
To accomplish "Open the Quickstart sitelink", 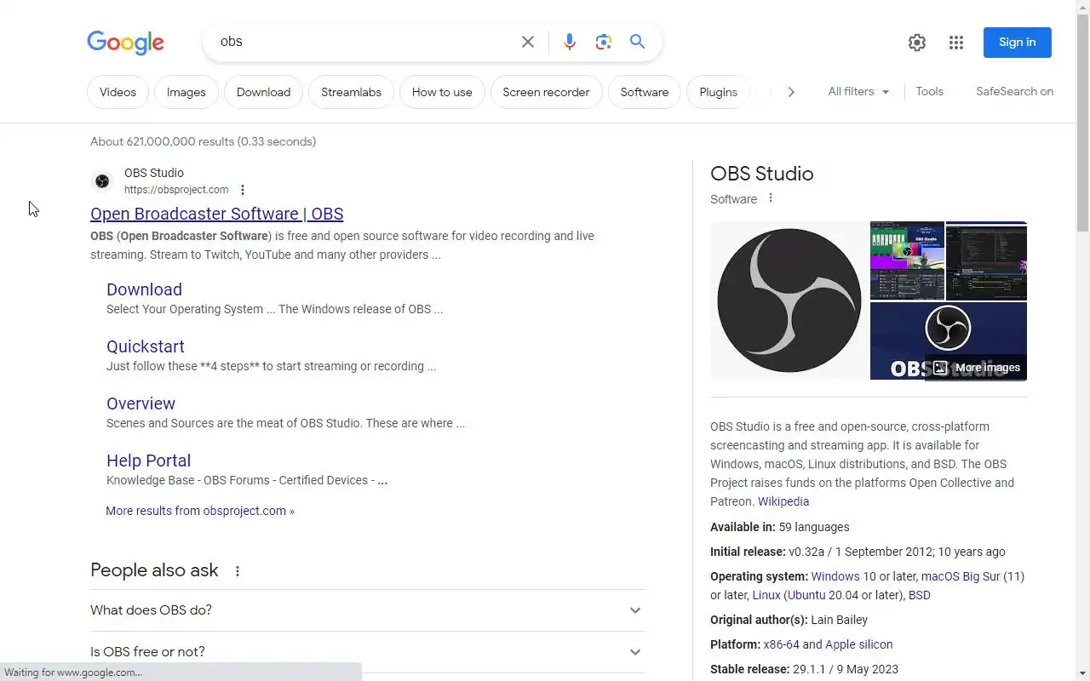I will click(x=146, y=346).
